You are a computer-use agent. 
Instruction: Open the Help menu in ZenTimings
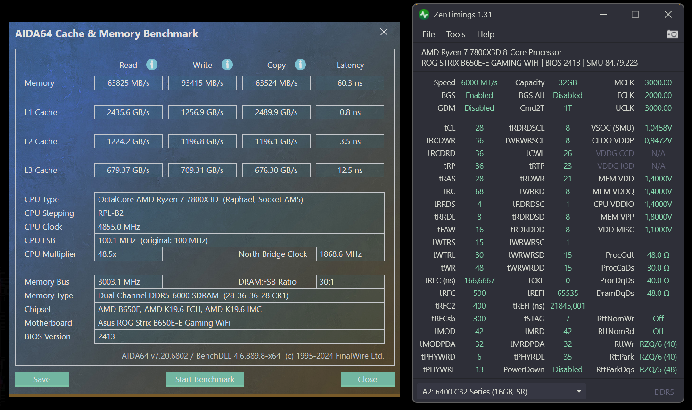[x=486, y=34]
